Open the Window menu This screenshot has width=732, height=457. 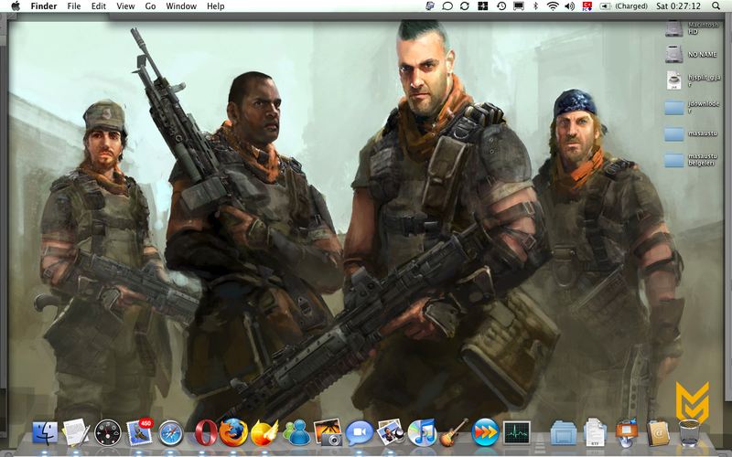coord(181,6)
